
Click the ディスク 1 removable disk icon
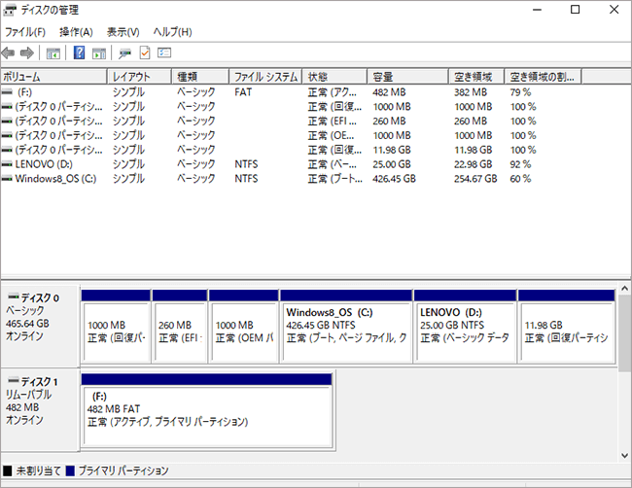[x=14, y=380]
